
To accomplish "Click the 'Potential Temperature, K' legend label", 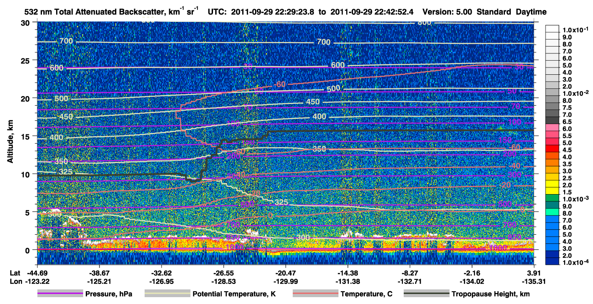I will (234, 294).
